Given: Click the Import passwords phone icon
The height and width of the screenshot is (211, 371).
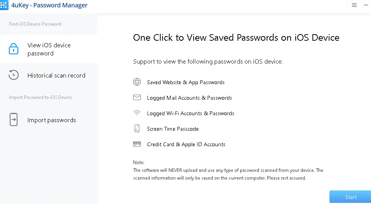Looking at the screenshot, I should pos(14,120).
